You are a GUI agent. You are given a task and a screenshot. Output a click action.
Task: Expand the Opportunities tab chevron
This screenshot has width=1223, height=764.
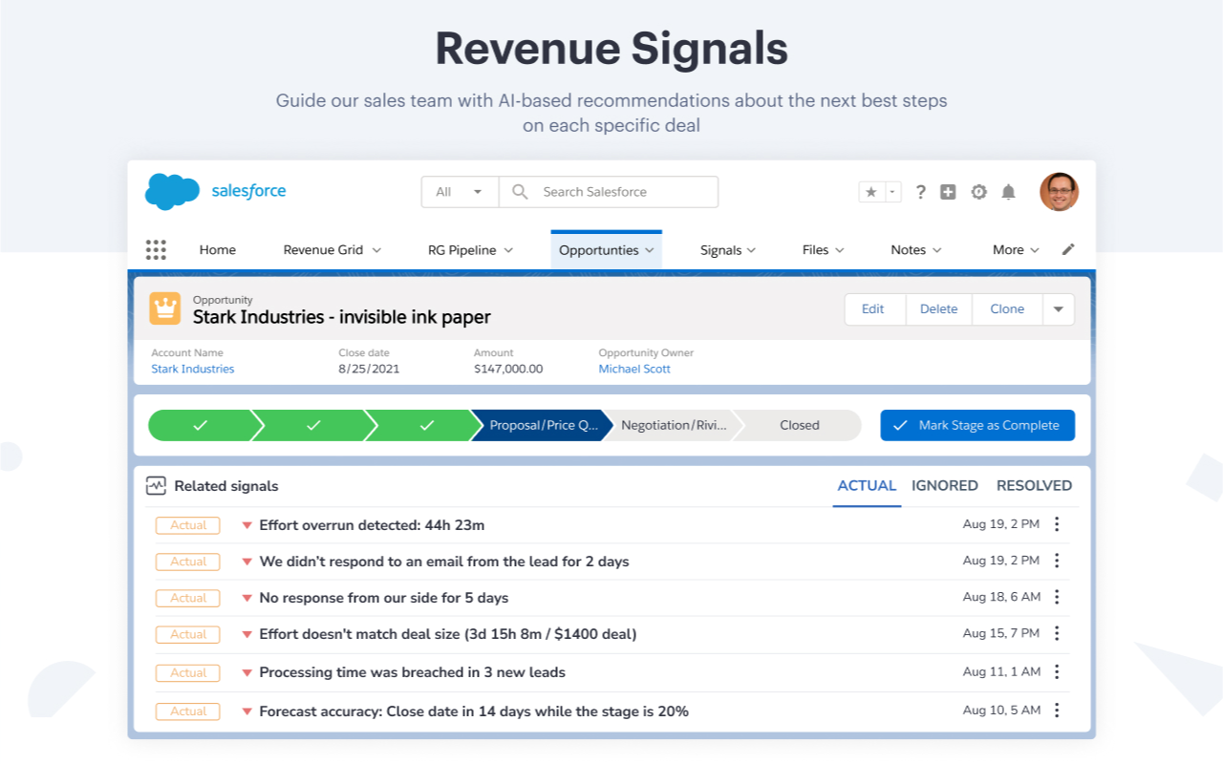tap(650, 250)
